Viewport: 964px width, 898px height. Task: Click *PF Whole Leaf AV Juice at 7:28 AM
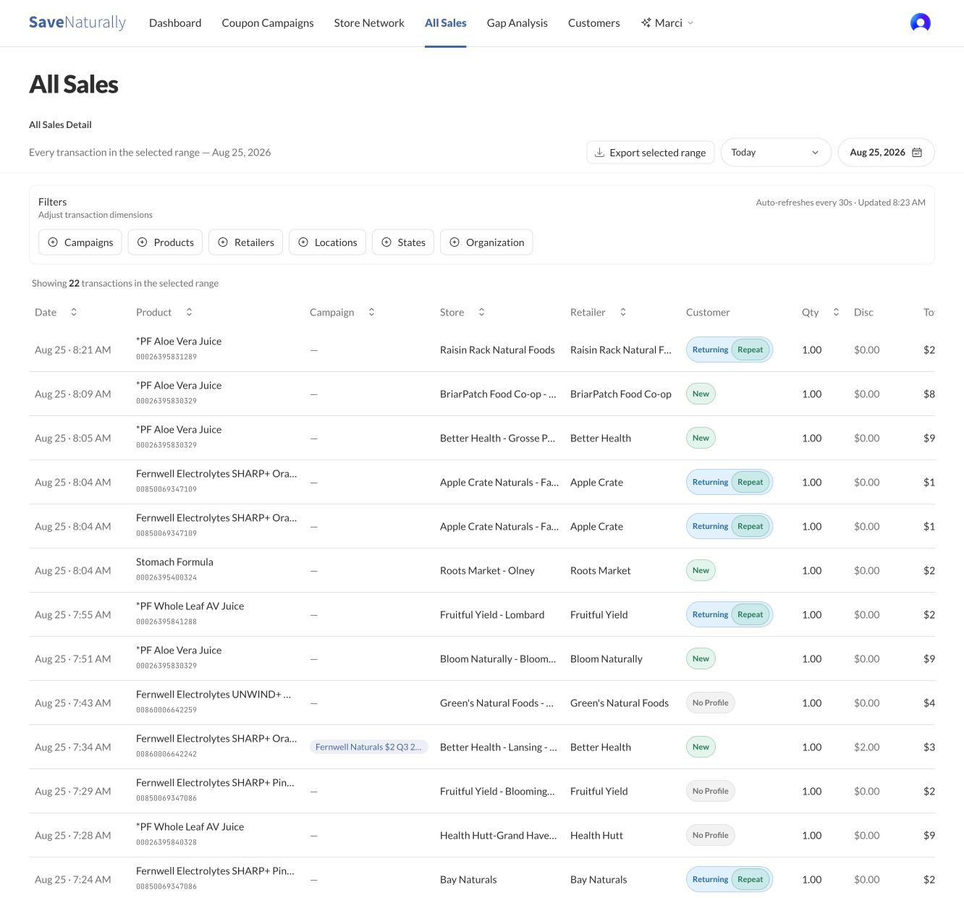tap(190, 827)
